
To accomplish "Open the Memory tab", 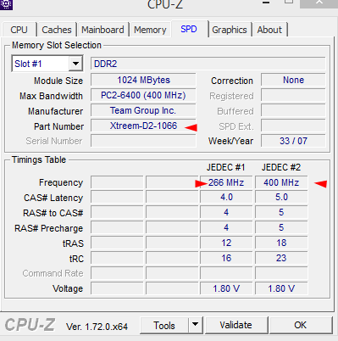I will pos(150,30).
